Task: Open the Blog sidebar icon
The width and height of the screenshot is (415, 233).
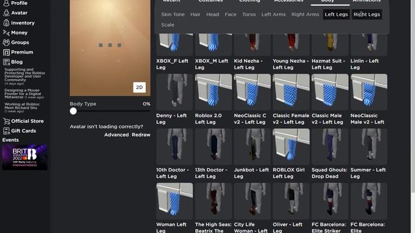Action: tap(6, 62)
